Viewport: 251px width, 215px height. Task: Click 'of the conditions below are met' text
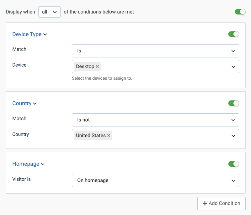click(x=99, y=12)
